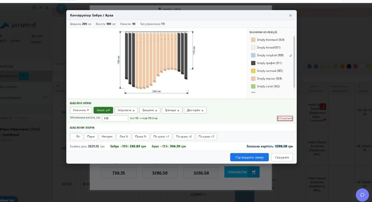Apply the Хвиля arch template

[103, 110]
